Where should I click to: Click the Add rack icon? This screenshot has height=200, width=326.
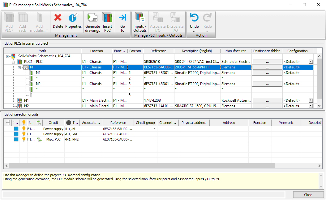tap(23, 18)
